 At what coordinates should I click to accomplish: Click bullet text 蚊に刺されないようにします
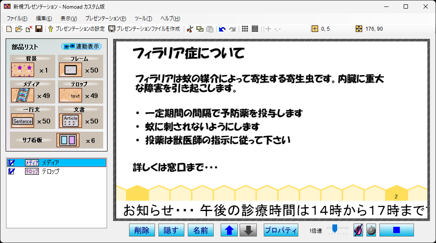[202, 127]
